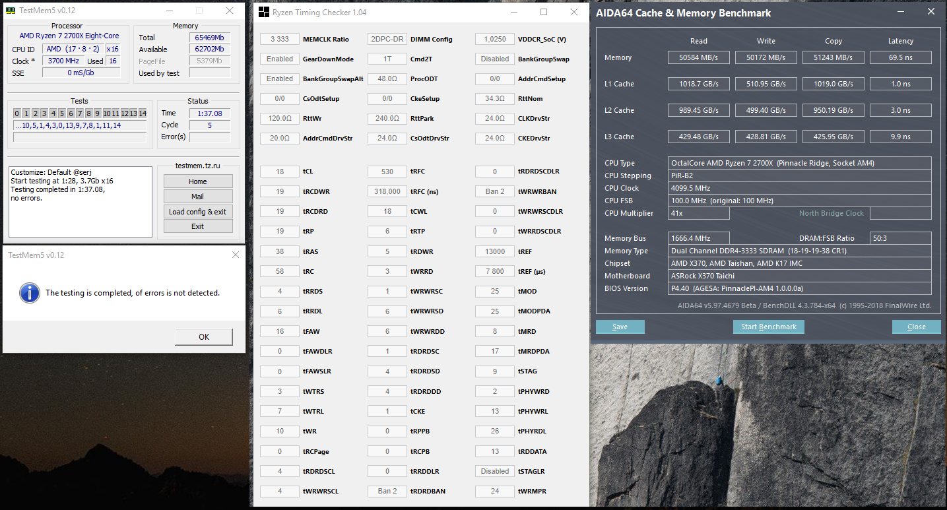Screen dimensions: 947x510
Task: Minimize the Ryzen Timing Checker window
Action: 513,12
